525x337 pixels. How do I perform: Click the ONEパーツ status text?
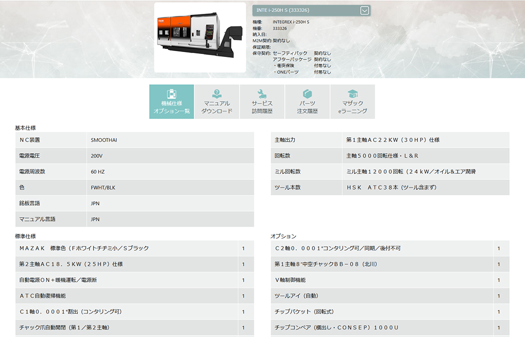(x=303, y=72)
